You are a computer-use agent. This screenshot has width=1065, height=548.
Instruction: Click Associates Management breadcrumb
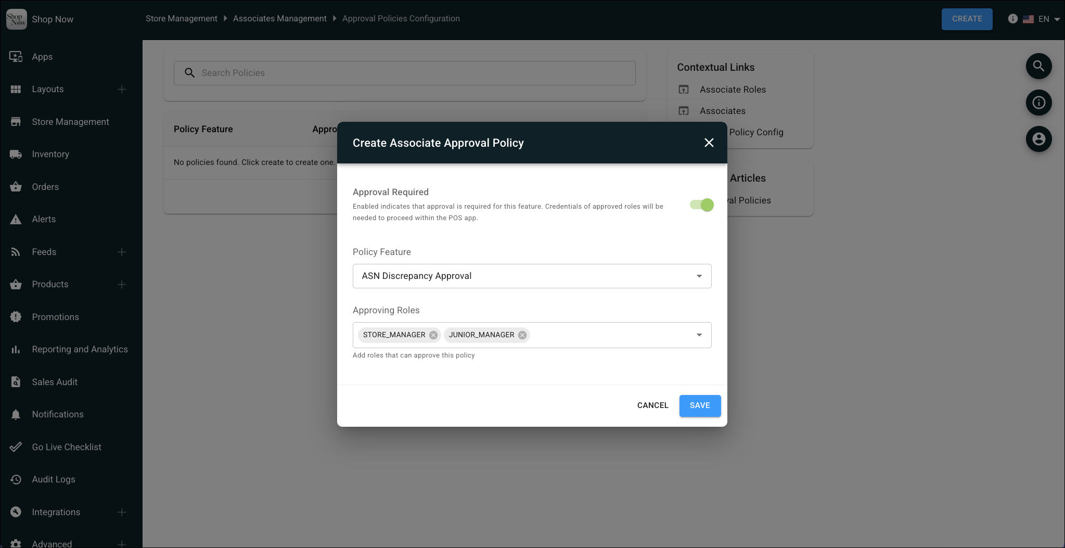coord(279,19)
